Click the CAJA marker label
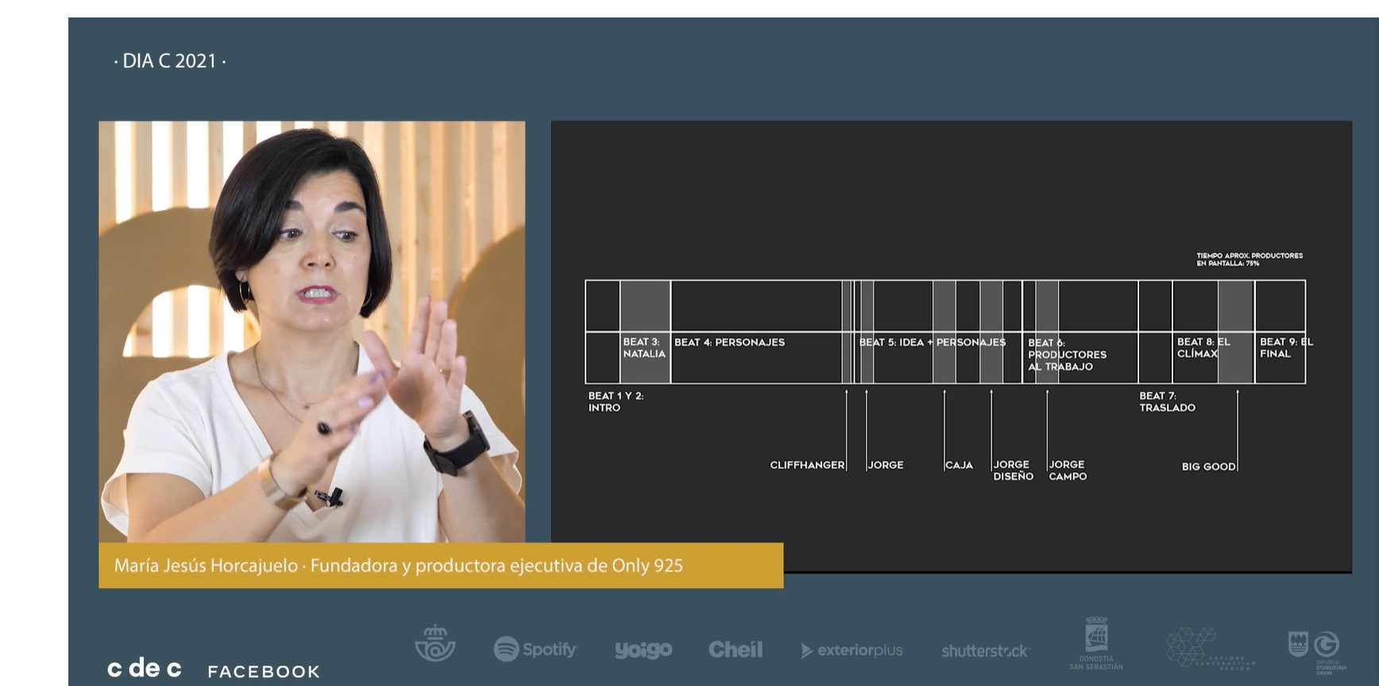The width and height of the screenshot is (1379, 686). (x=959, y=465)
